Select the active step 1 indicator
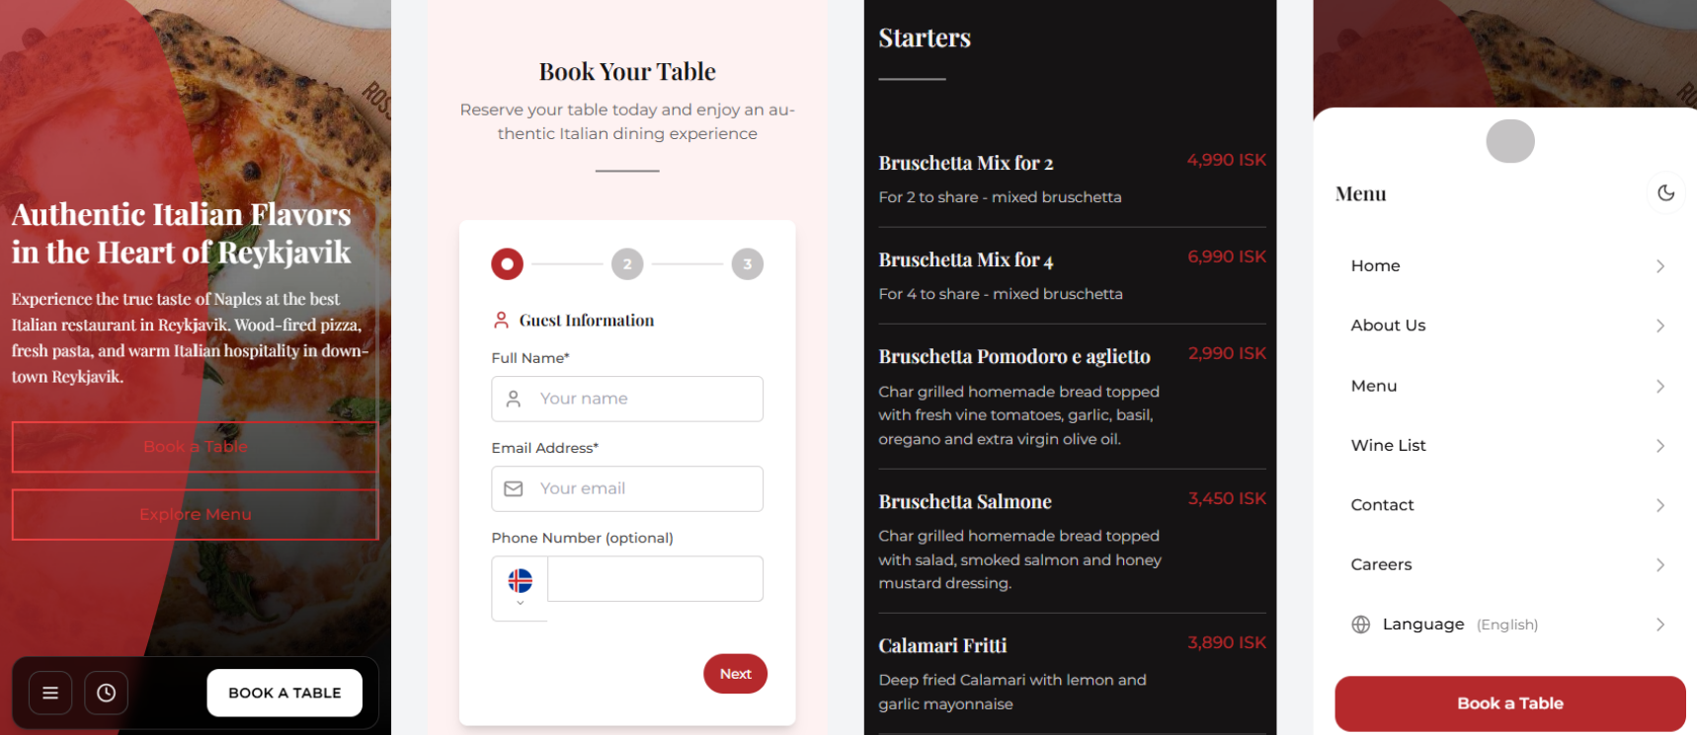 click(507, 263)
